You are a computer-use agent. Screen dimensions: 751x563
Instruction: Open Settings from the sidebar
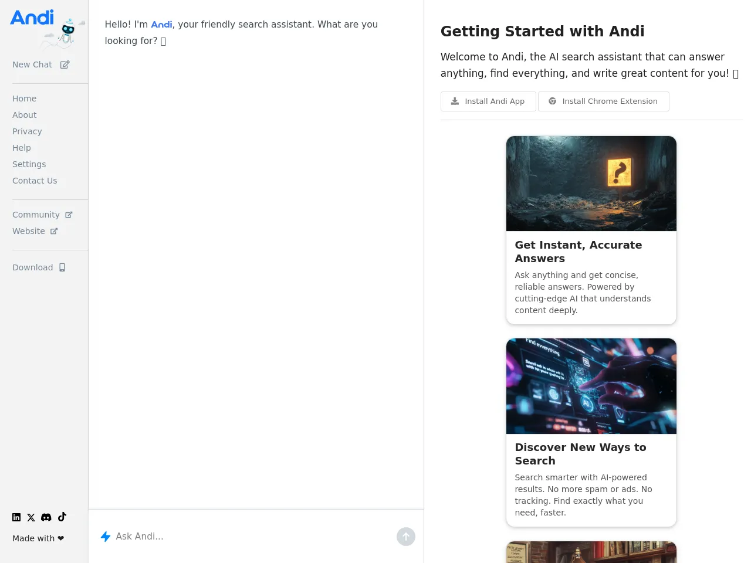point(29,164)
